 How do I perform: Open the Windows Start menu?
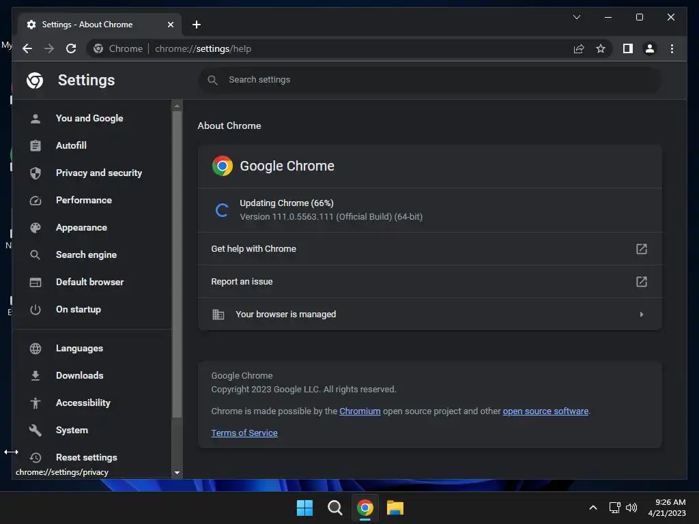pyautogui.click(x=305, y=508)
